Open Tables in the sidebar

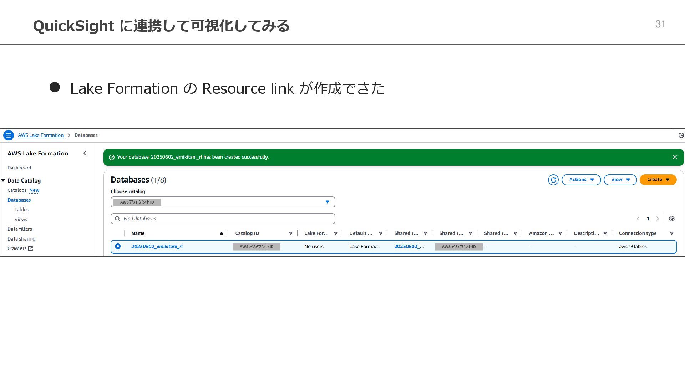tap(21, 210)
